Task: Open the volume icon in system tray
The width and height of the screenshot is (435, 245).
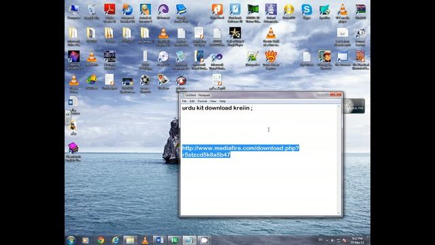Action: [332, 240]
